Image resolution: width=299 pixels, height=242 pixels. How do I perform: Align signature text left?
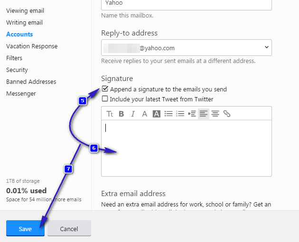pyautogui.click(x=204, y=114)
